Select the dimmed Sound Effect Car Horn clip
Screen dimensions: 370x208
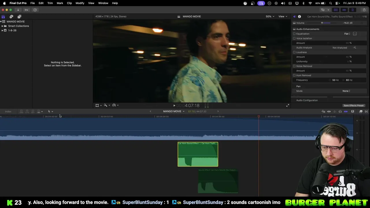point(218,181)
